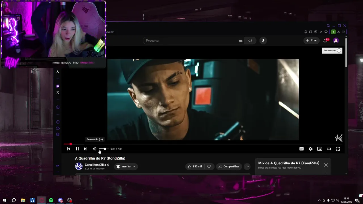363x204 pixels.
Task: Open the YouTube account avatar menu
Action: [336, 41]
